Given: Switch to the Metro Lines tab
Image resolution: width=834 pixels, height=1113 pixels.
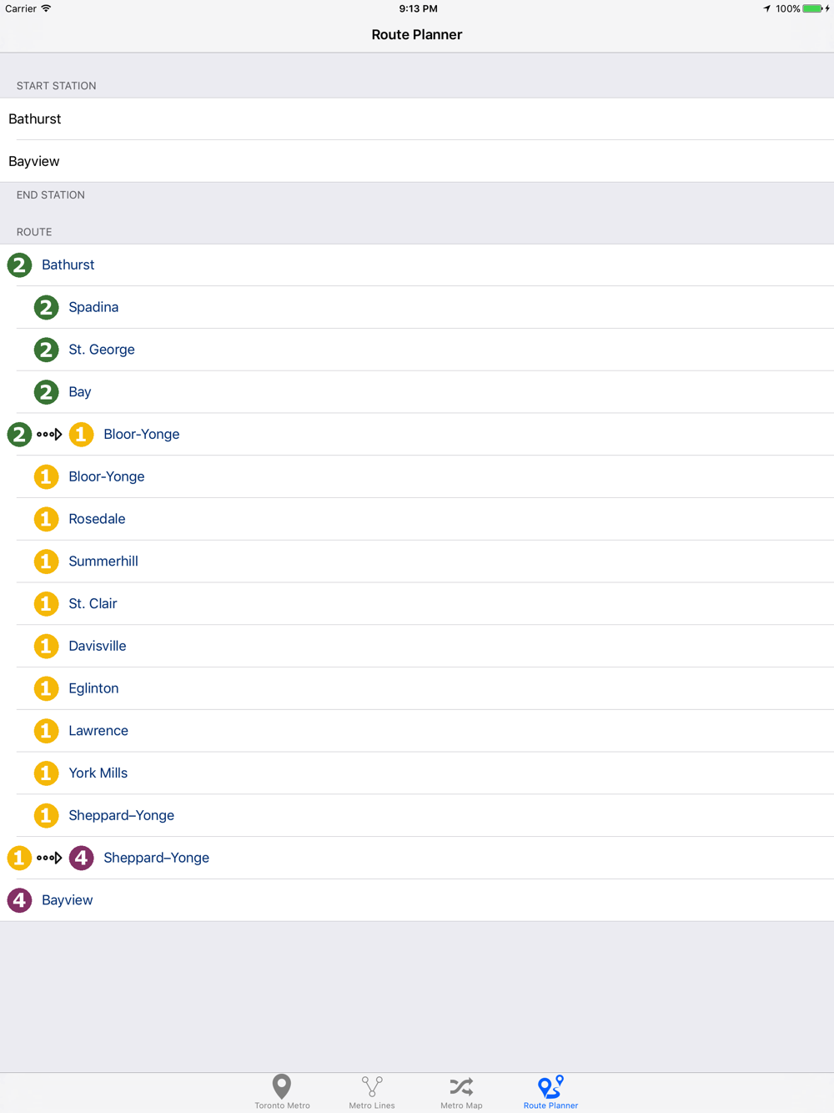Looking at the screenshot, I should [x=372, y=1092].
